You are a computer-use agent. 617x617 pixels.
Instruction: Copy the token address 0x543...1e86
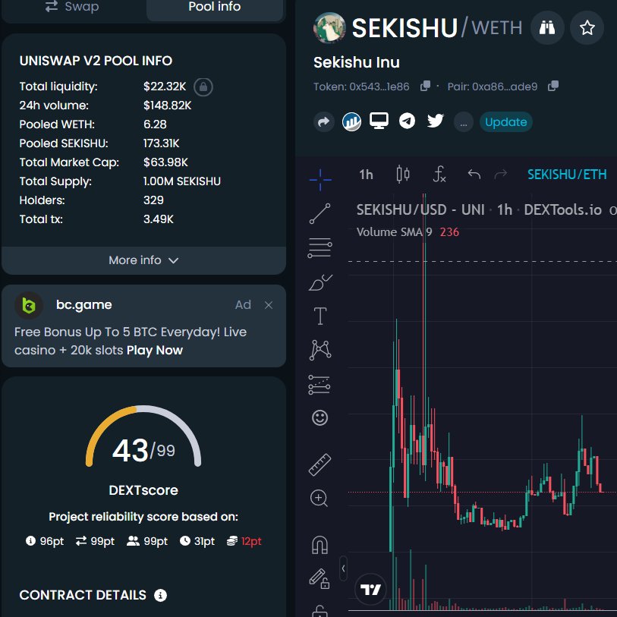tap(425, 87)
